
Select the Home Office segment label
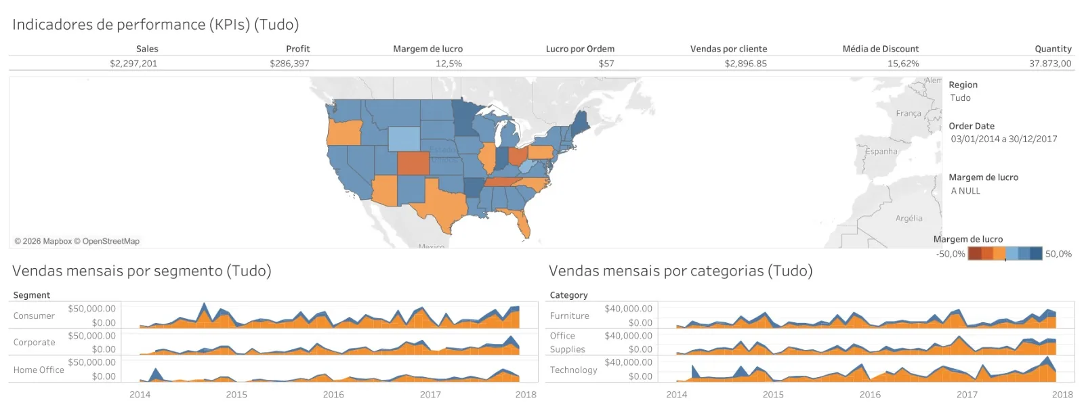[39, 370]
